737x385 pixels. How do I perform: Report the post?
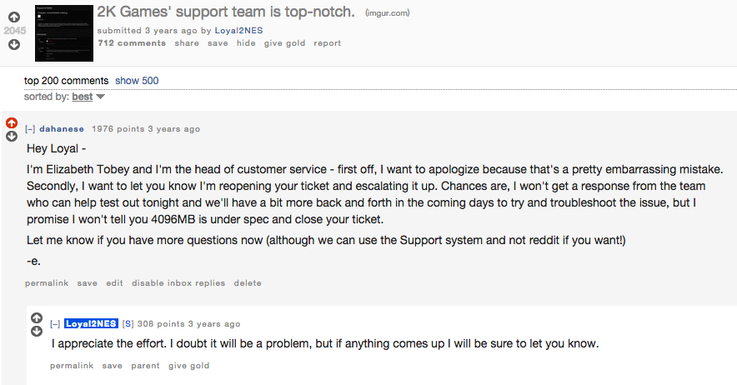click(327, 43)
